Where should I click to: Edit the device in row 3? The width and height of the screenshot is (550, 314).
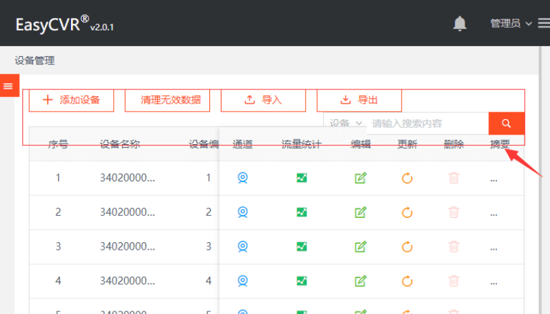pos(360,246)
